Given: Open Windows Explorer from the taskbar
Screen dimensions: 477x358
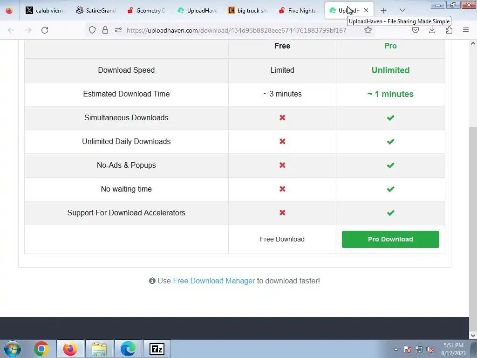Looking at the screenshot, I should pos(99,349).
